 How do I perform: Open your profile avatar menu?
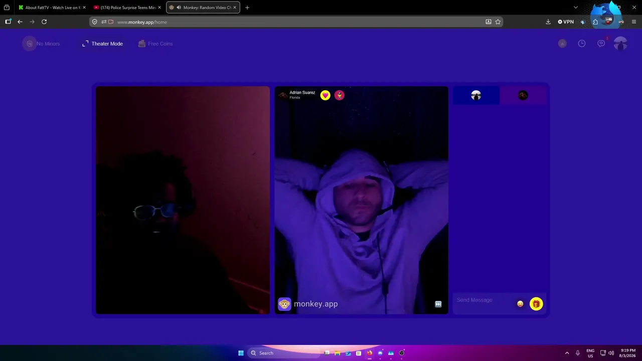pyautogui.click(x=620, y=44)
